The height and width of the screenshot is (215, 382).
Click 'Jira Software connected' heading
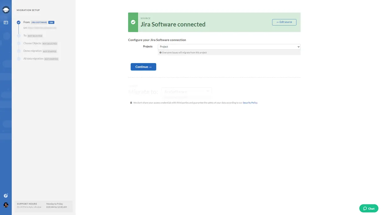tap(173, 24)
